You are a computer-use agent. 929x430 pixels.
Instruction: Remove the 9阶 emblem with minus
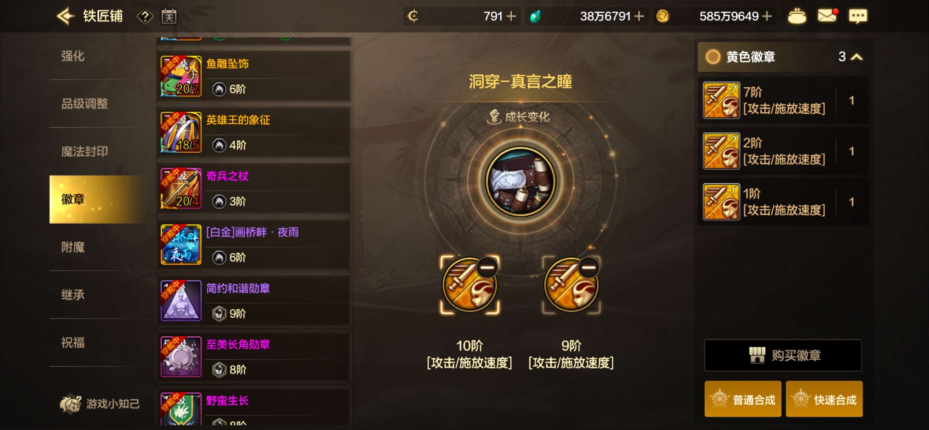tap(589, 267)
